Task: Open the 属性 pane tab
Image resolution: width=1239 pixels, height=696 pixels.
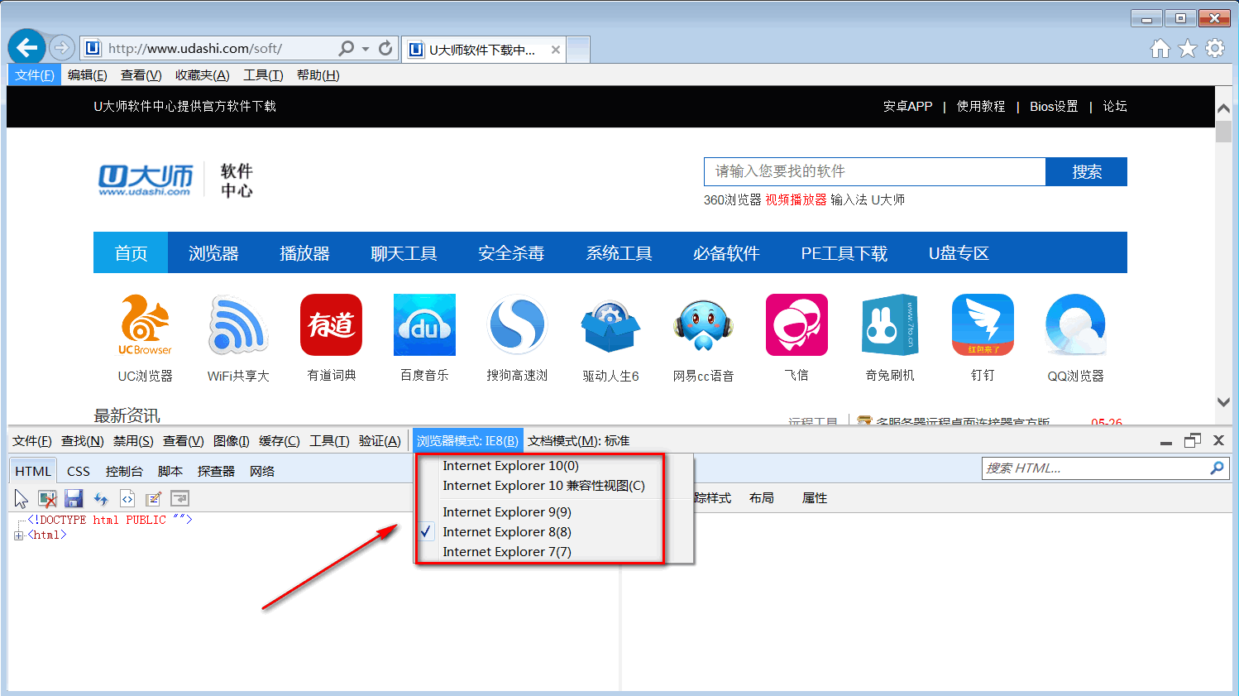Action: [x=815, y=497]
